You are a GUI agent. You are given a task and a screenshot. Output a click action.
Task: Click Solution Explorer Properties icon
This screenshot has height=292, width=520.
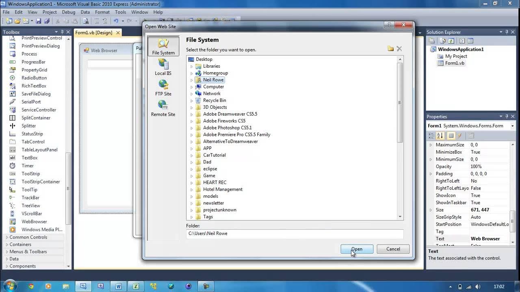click(x=432, y=41)
